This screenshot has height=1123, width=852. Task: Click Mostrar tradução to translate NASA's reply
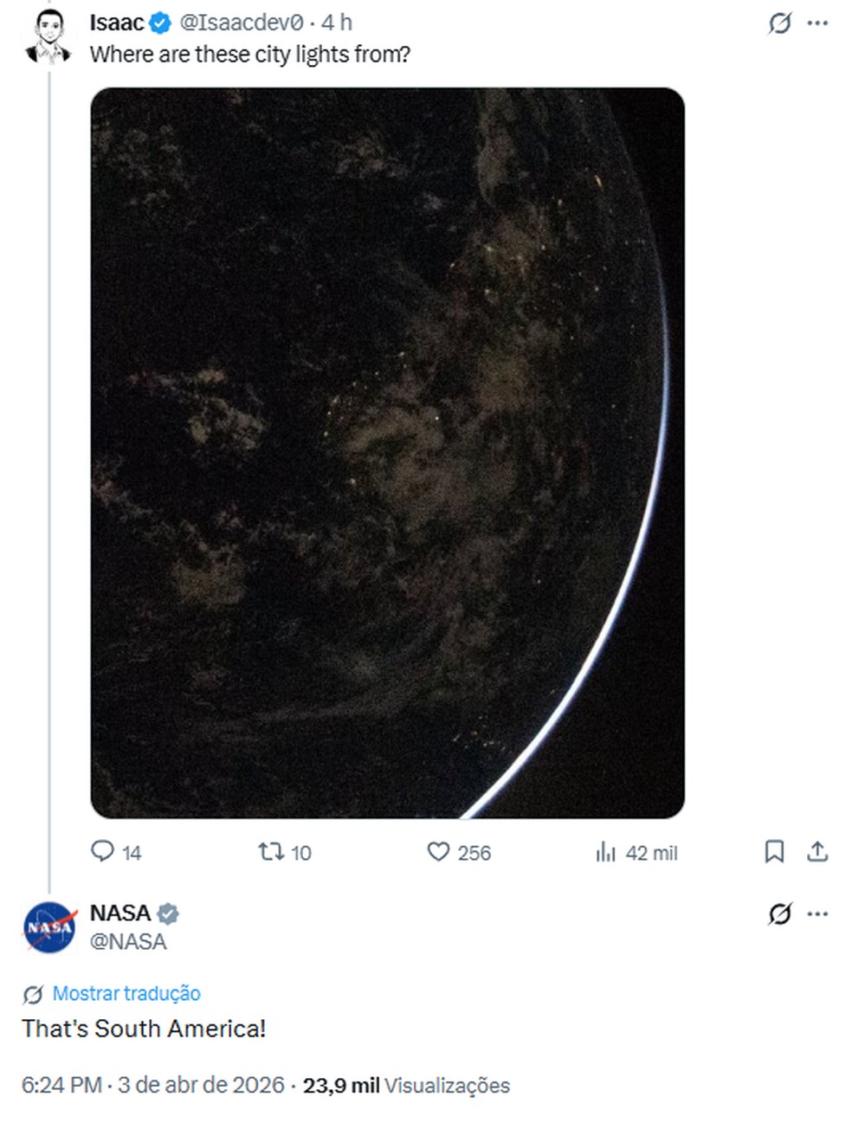[126, 994]
